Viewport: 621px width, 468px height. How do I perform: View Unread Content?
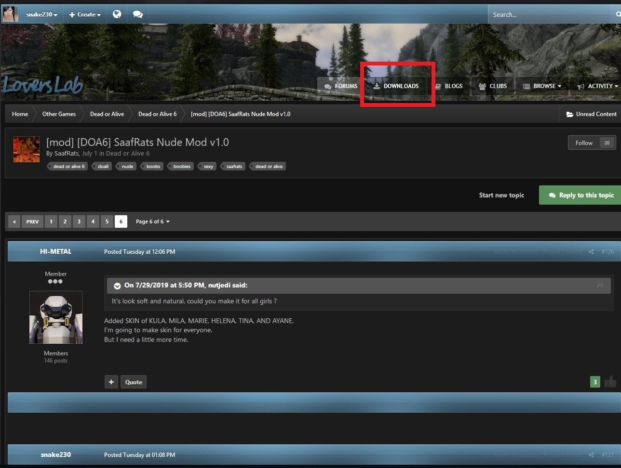pos(592,114)
